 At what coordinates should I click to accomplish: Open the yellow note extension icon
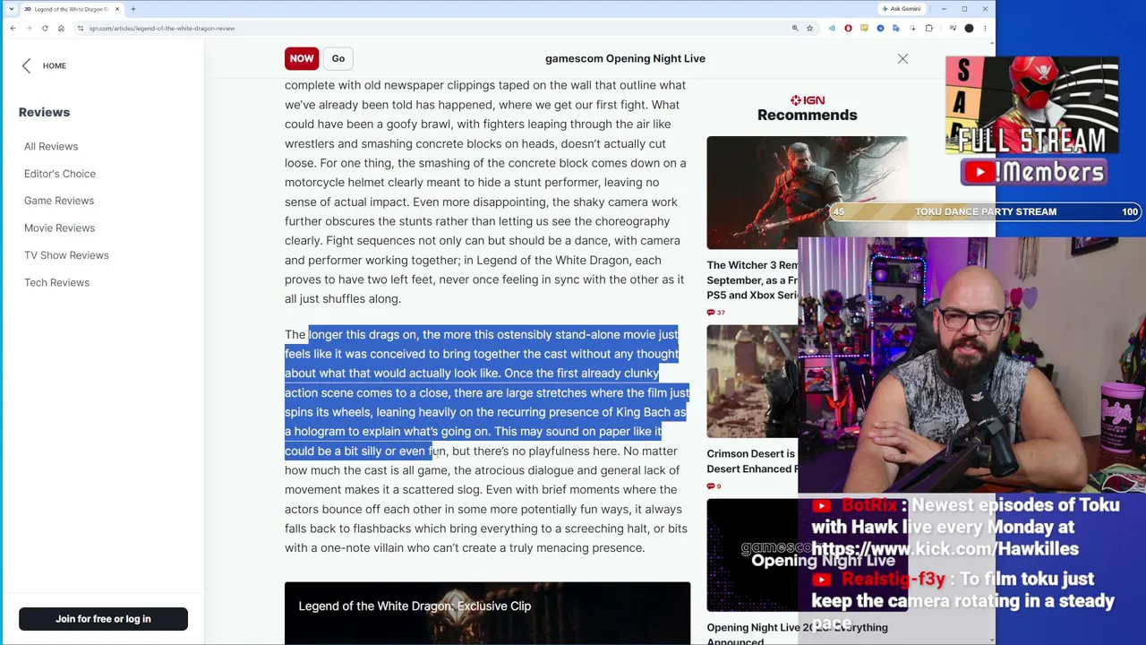coord(864,29)
